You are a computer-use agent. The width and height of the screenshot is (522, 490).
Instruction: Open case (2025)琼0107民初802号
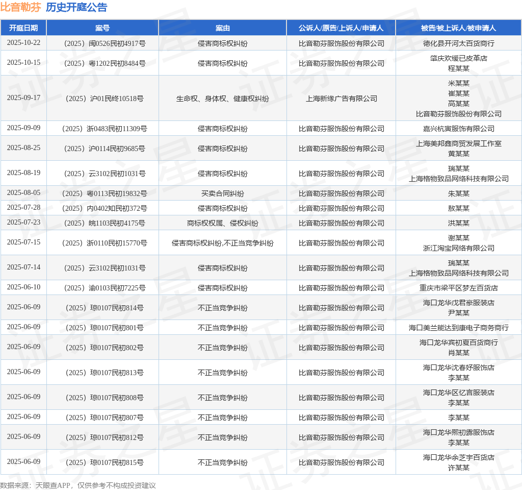(105, 348)
